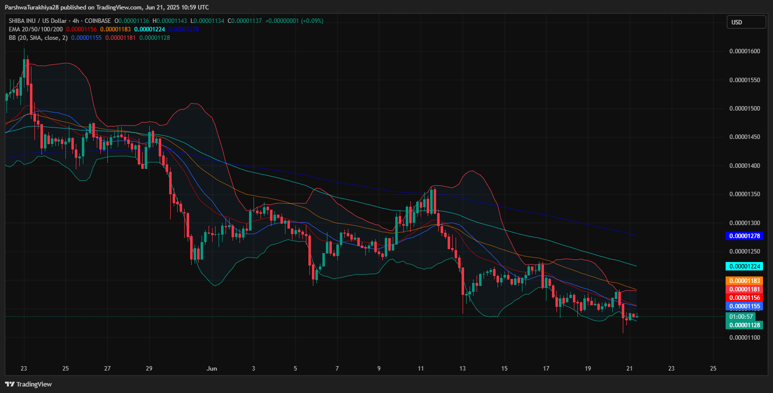Click the published on TradingView.com header text

106,7
